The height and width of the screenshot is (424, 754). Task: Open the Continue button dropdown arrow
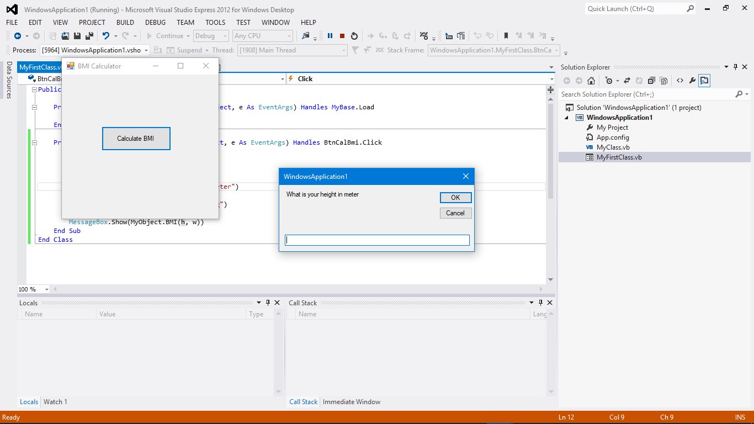tap(188, 36)
